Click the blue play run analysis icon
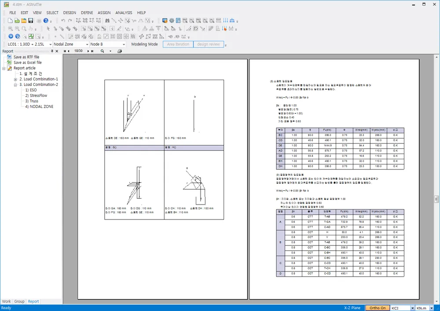 point(11,36)
